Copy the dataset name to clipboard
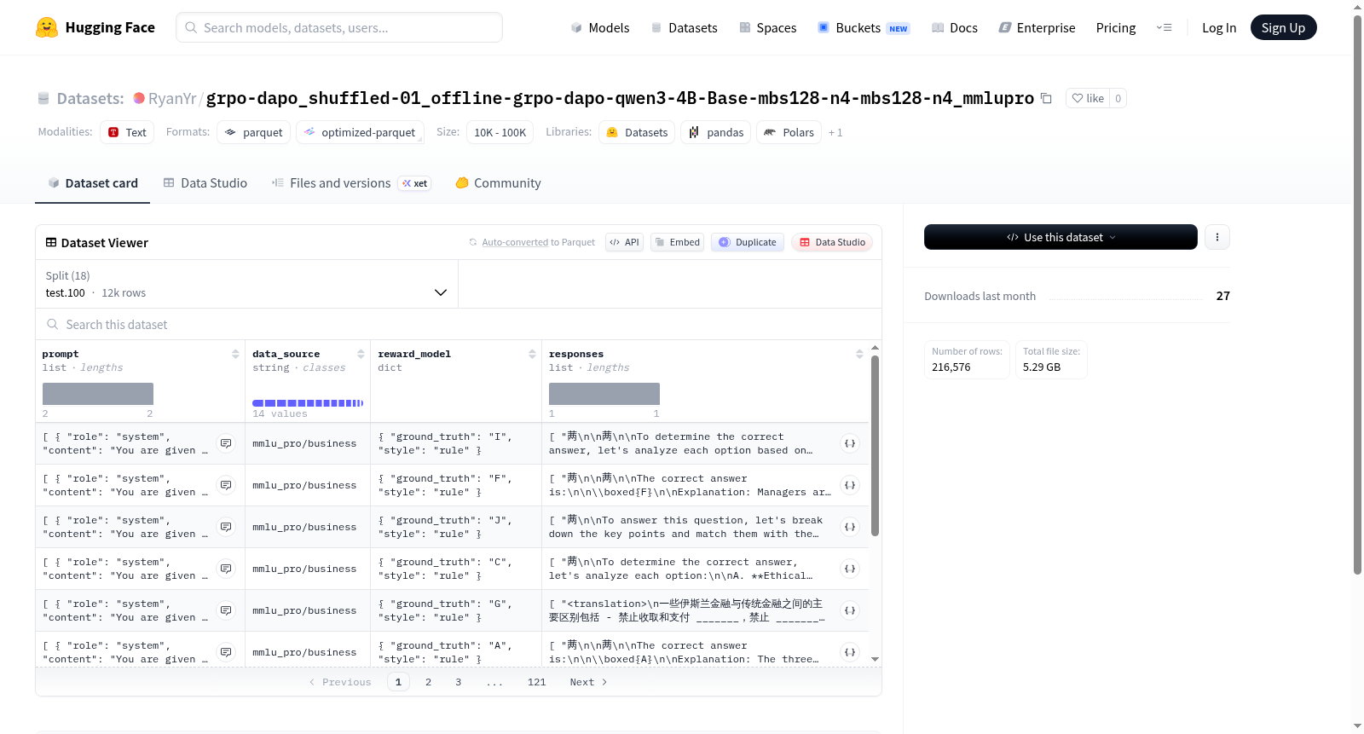Image resolution: width=1364 pixels, height=734 pixels. click(1046, 98)
